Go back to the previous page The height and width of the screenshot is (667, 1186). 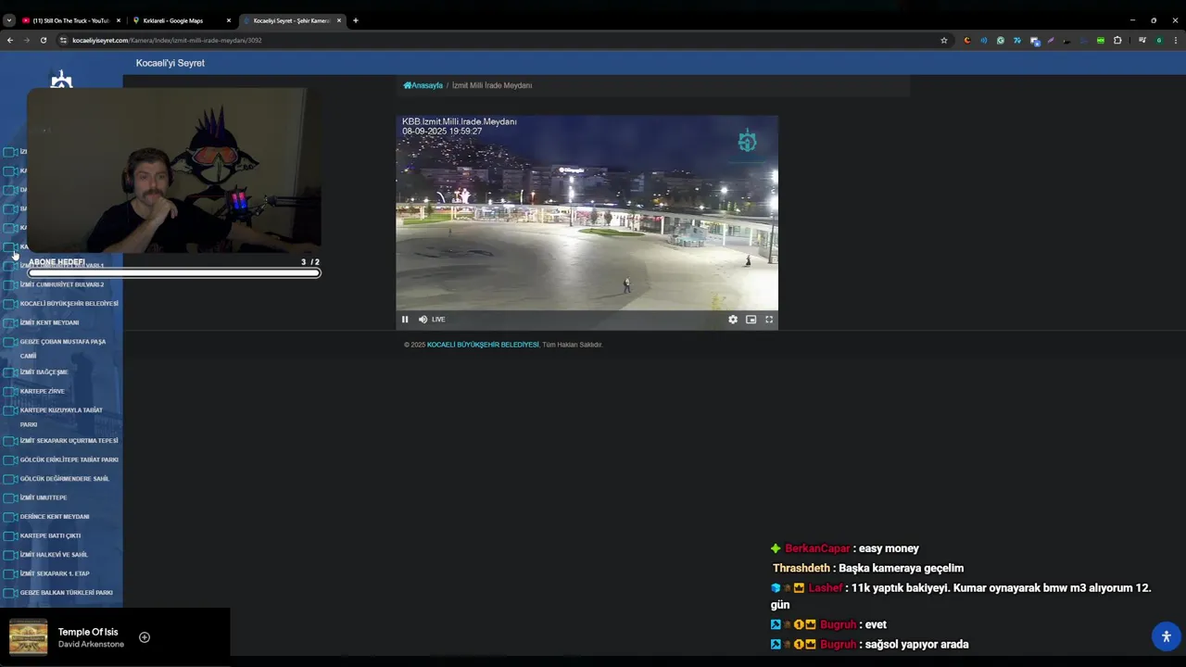coord(10,41)
